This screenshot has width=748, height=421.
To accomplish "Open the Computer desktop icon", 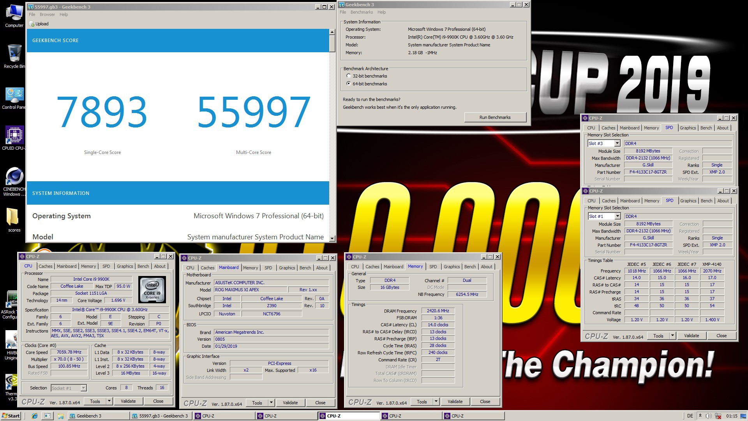I will coord(14,16).
